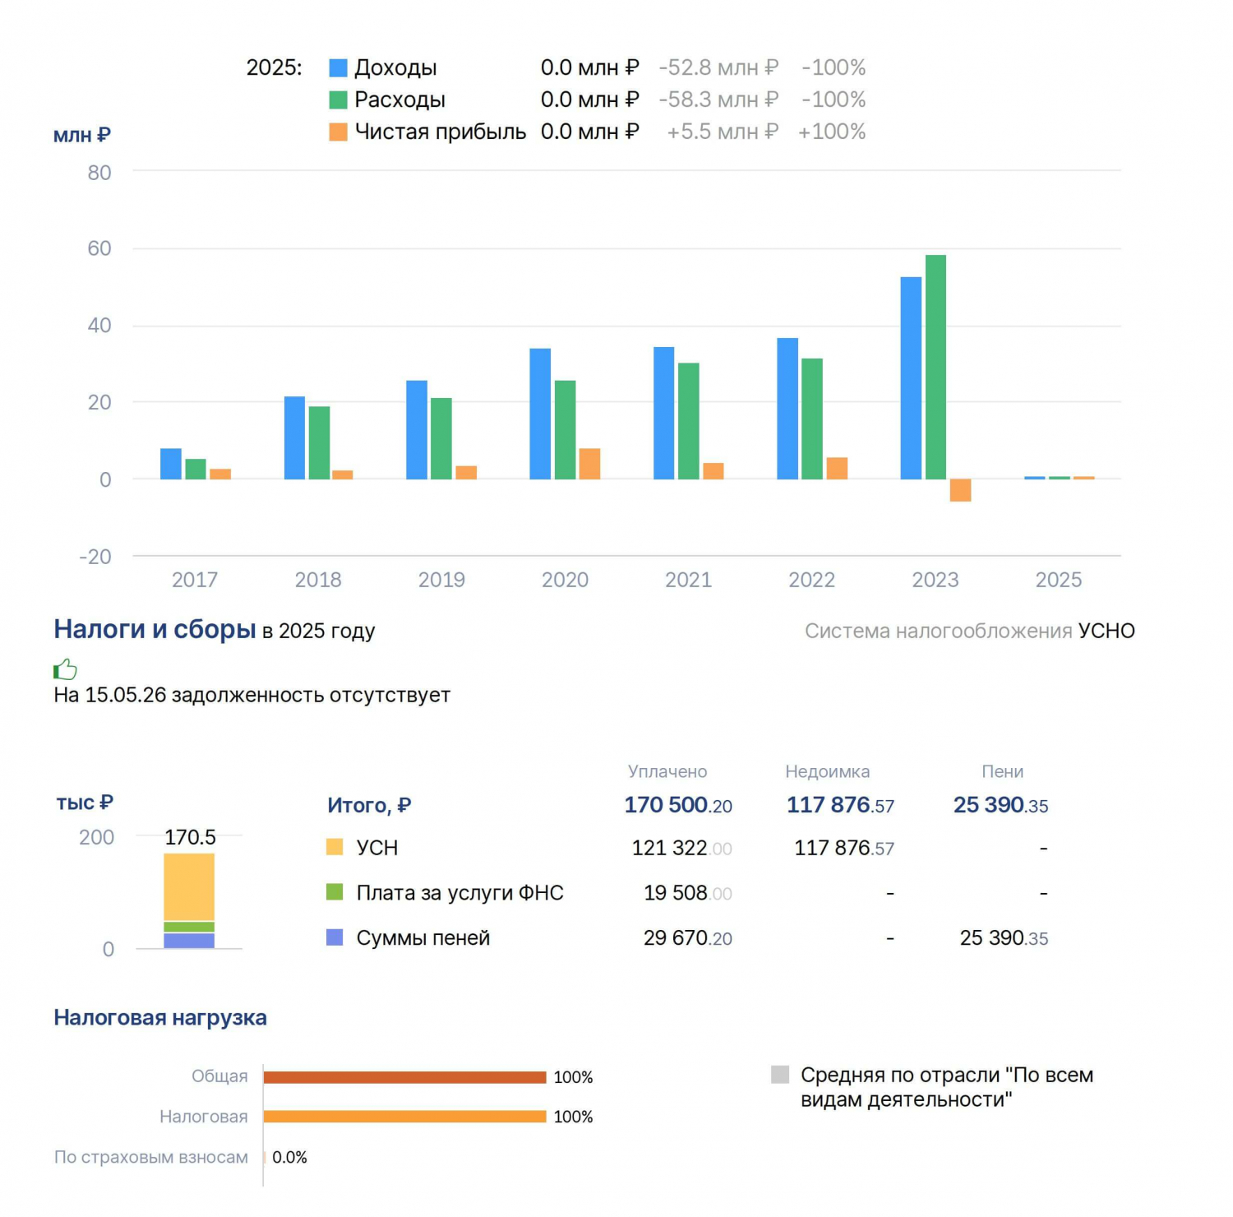Click the yellow УСН legend square
The image size is (1233, 1217).
tap(335, 847)
